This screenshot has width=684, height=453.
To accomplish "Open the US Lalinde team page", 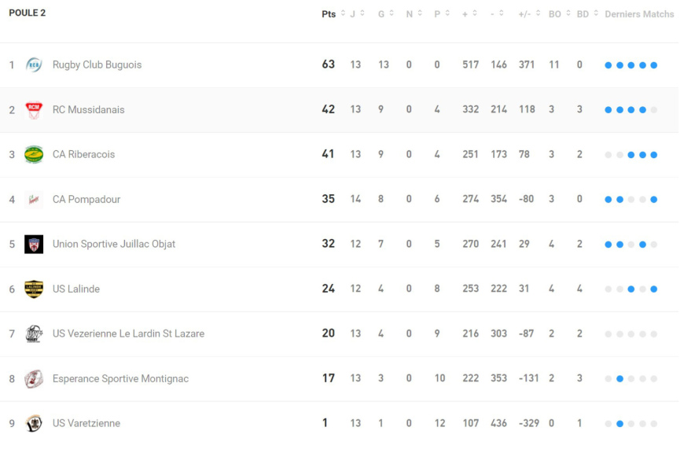I will tap(76, 289).
